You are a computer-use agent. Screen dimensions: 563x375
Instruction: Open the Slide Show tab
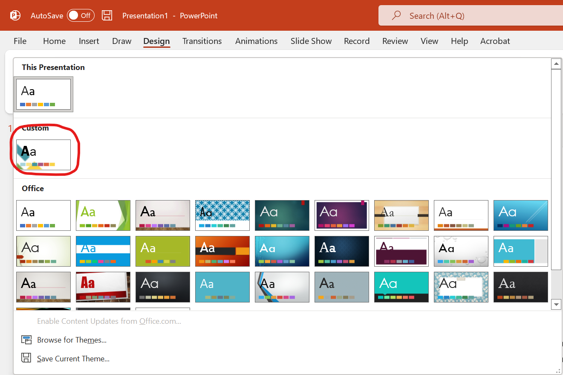(311, 41)
